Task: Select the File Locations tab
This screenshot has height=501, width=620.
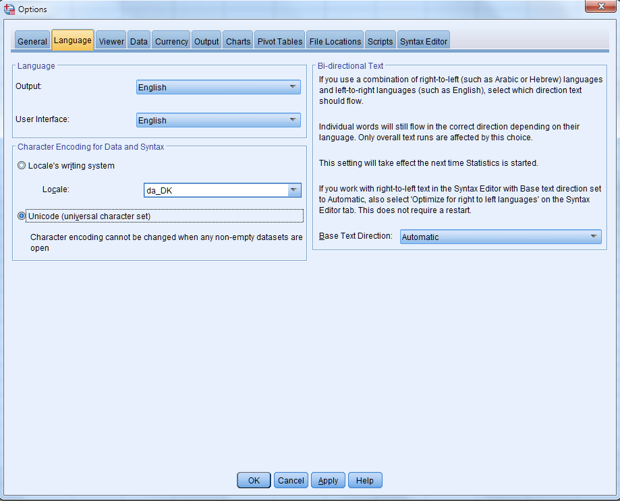Action: [x=335, y=41]
